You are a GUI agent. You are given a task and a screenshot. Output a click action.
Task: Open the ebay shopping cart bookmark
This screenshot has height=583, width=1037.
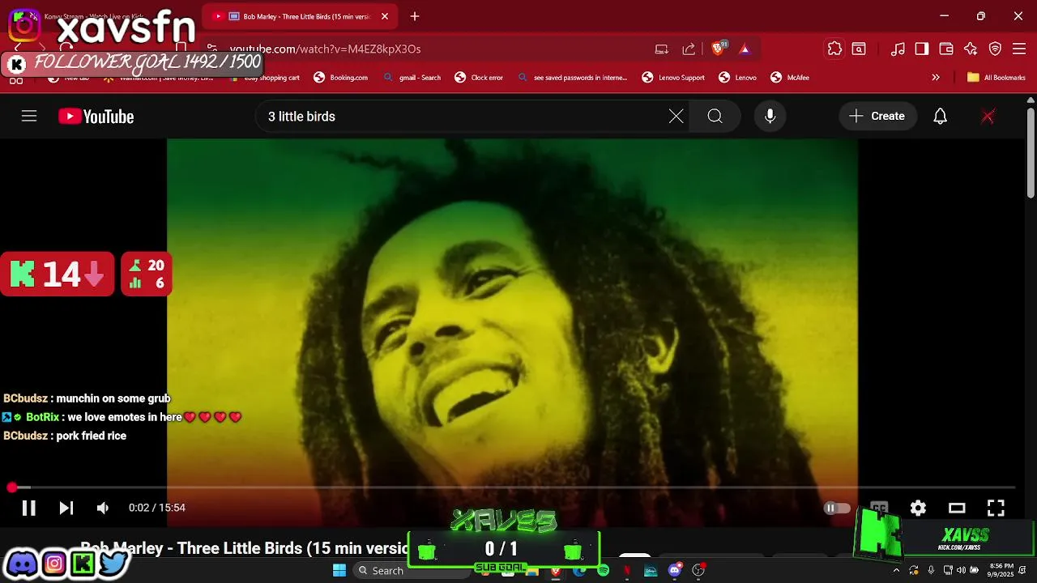click(x=265, y=78)
